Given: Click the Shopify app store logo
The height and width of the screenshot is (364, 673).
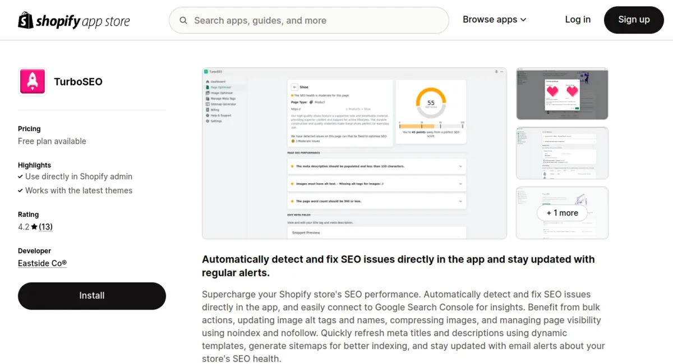Looking at the screenshot, I should point(74,21).
